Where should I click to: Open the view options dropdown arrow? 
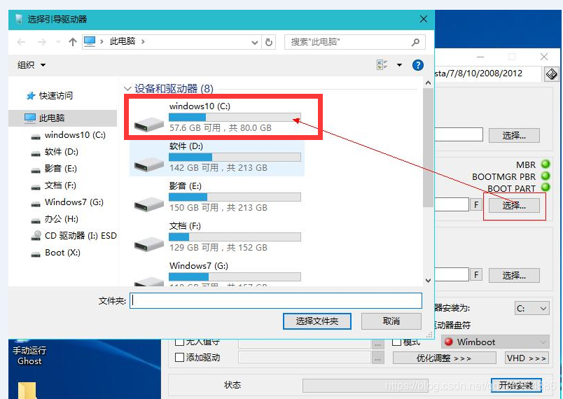(x=399, y=65)
